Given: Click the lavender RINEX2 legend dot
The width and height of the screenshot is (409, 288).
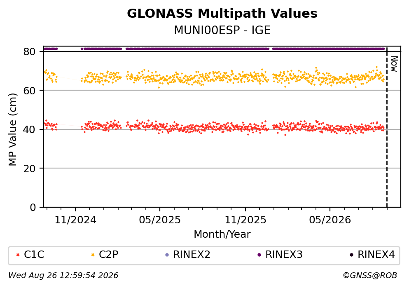Looking at the screenshot, I should [x=167, y=255].
